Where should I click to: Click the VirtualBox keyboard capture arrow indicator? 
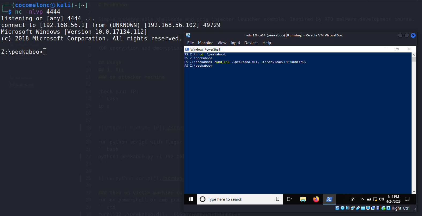pyautogui.click(x=388, y=208)
